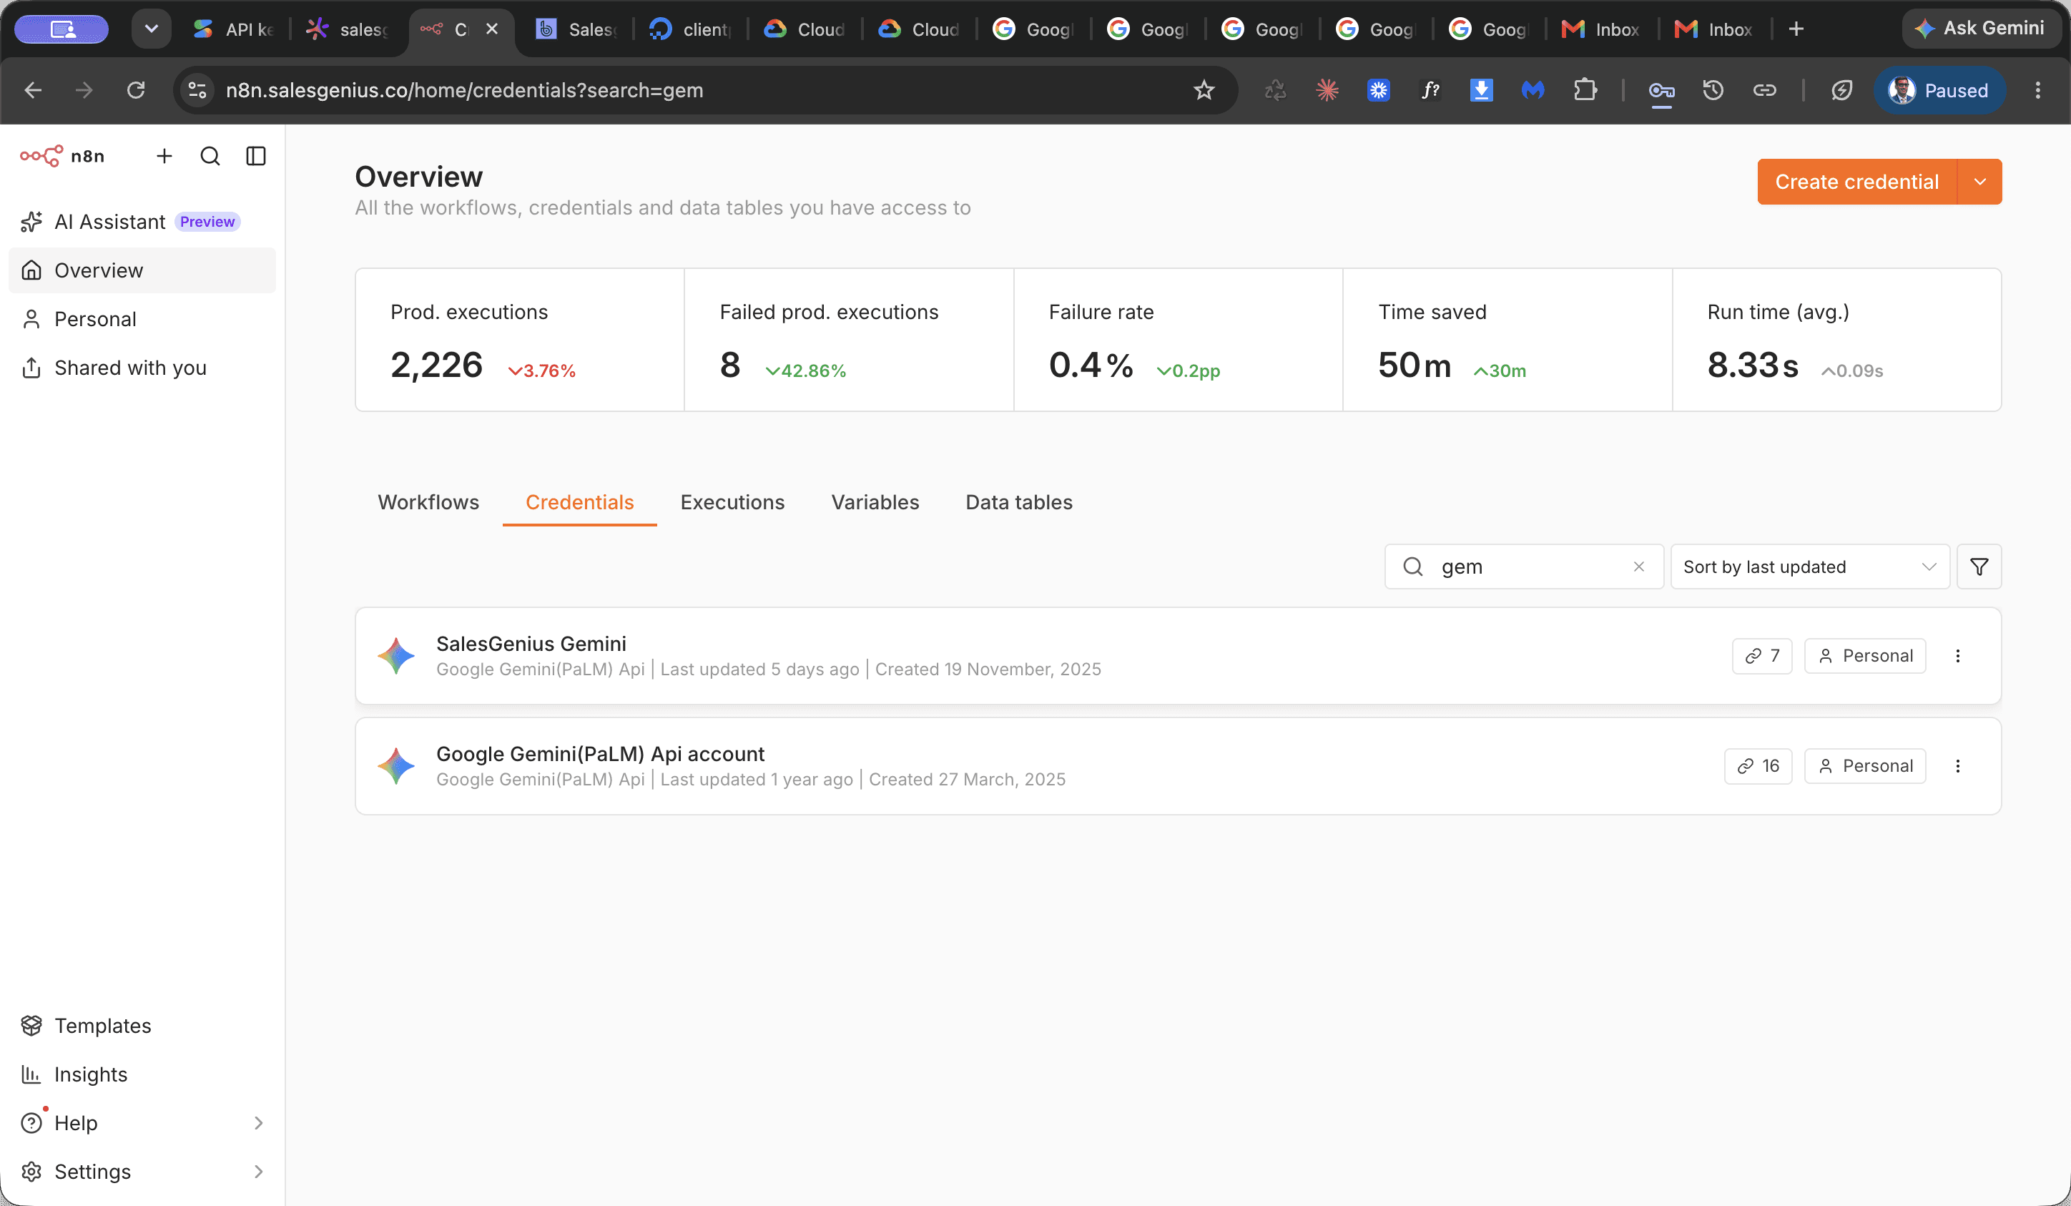Open the fx formula extension icon

coord(1430,90)
